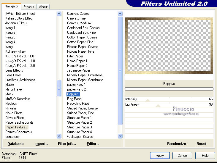The image size is (217, 163).
Task: Click the Lightness value 96
Action: (211, 104)
